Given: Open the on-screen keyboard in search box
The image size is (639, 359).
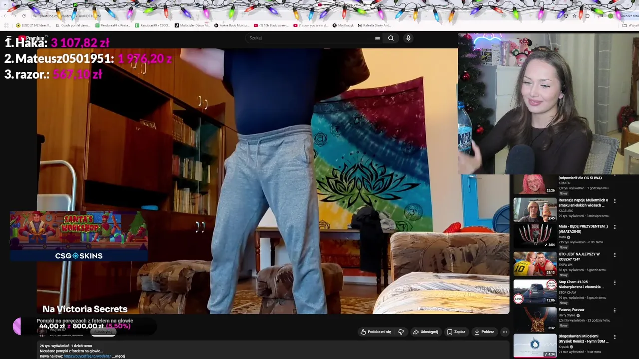Looking at the screenshot, I should click(x=378, y=38).
